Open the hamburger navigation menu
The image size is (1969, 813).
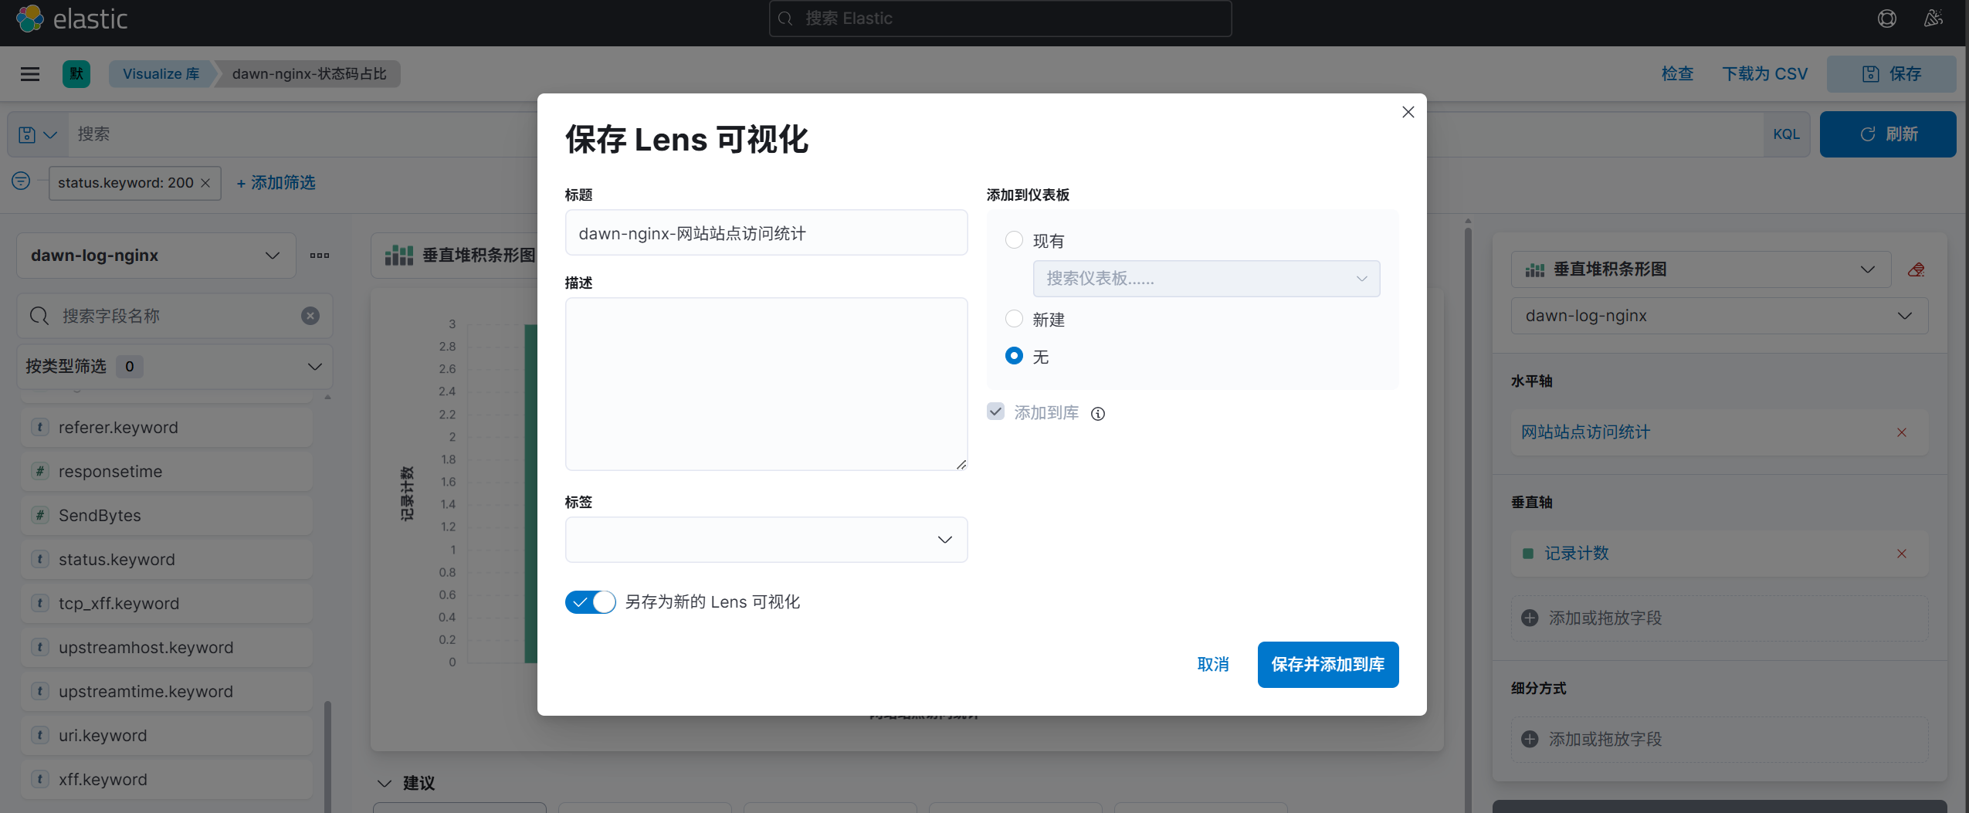tap(30, 74)
